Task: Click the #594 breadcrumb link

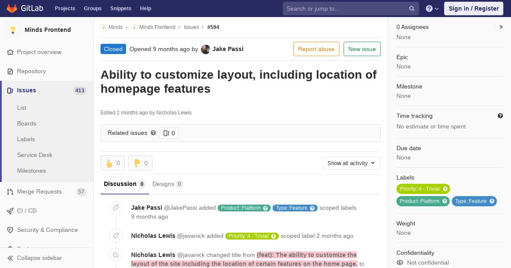Action: tap(213, 27)
